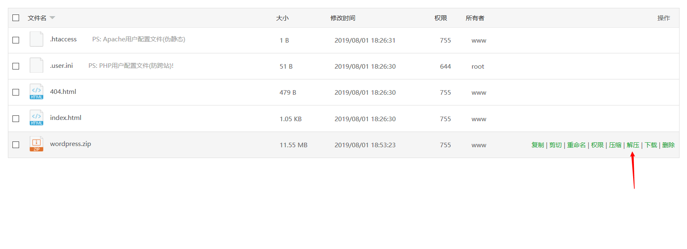
Task: Open the 404.html file name
Action: [x=63, y=92]
